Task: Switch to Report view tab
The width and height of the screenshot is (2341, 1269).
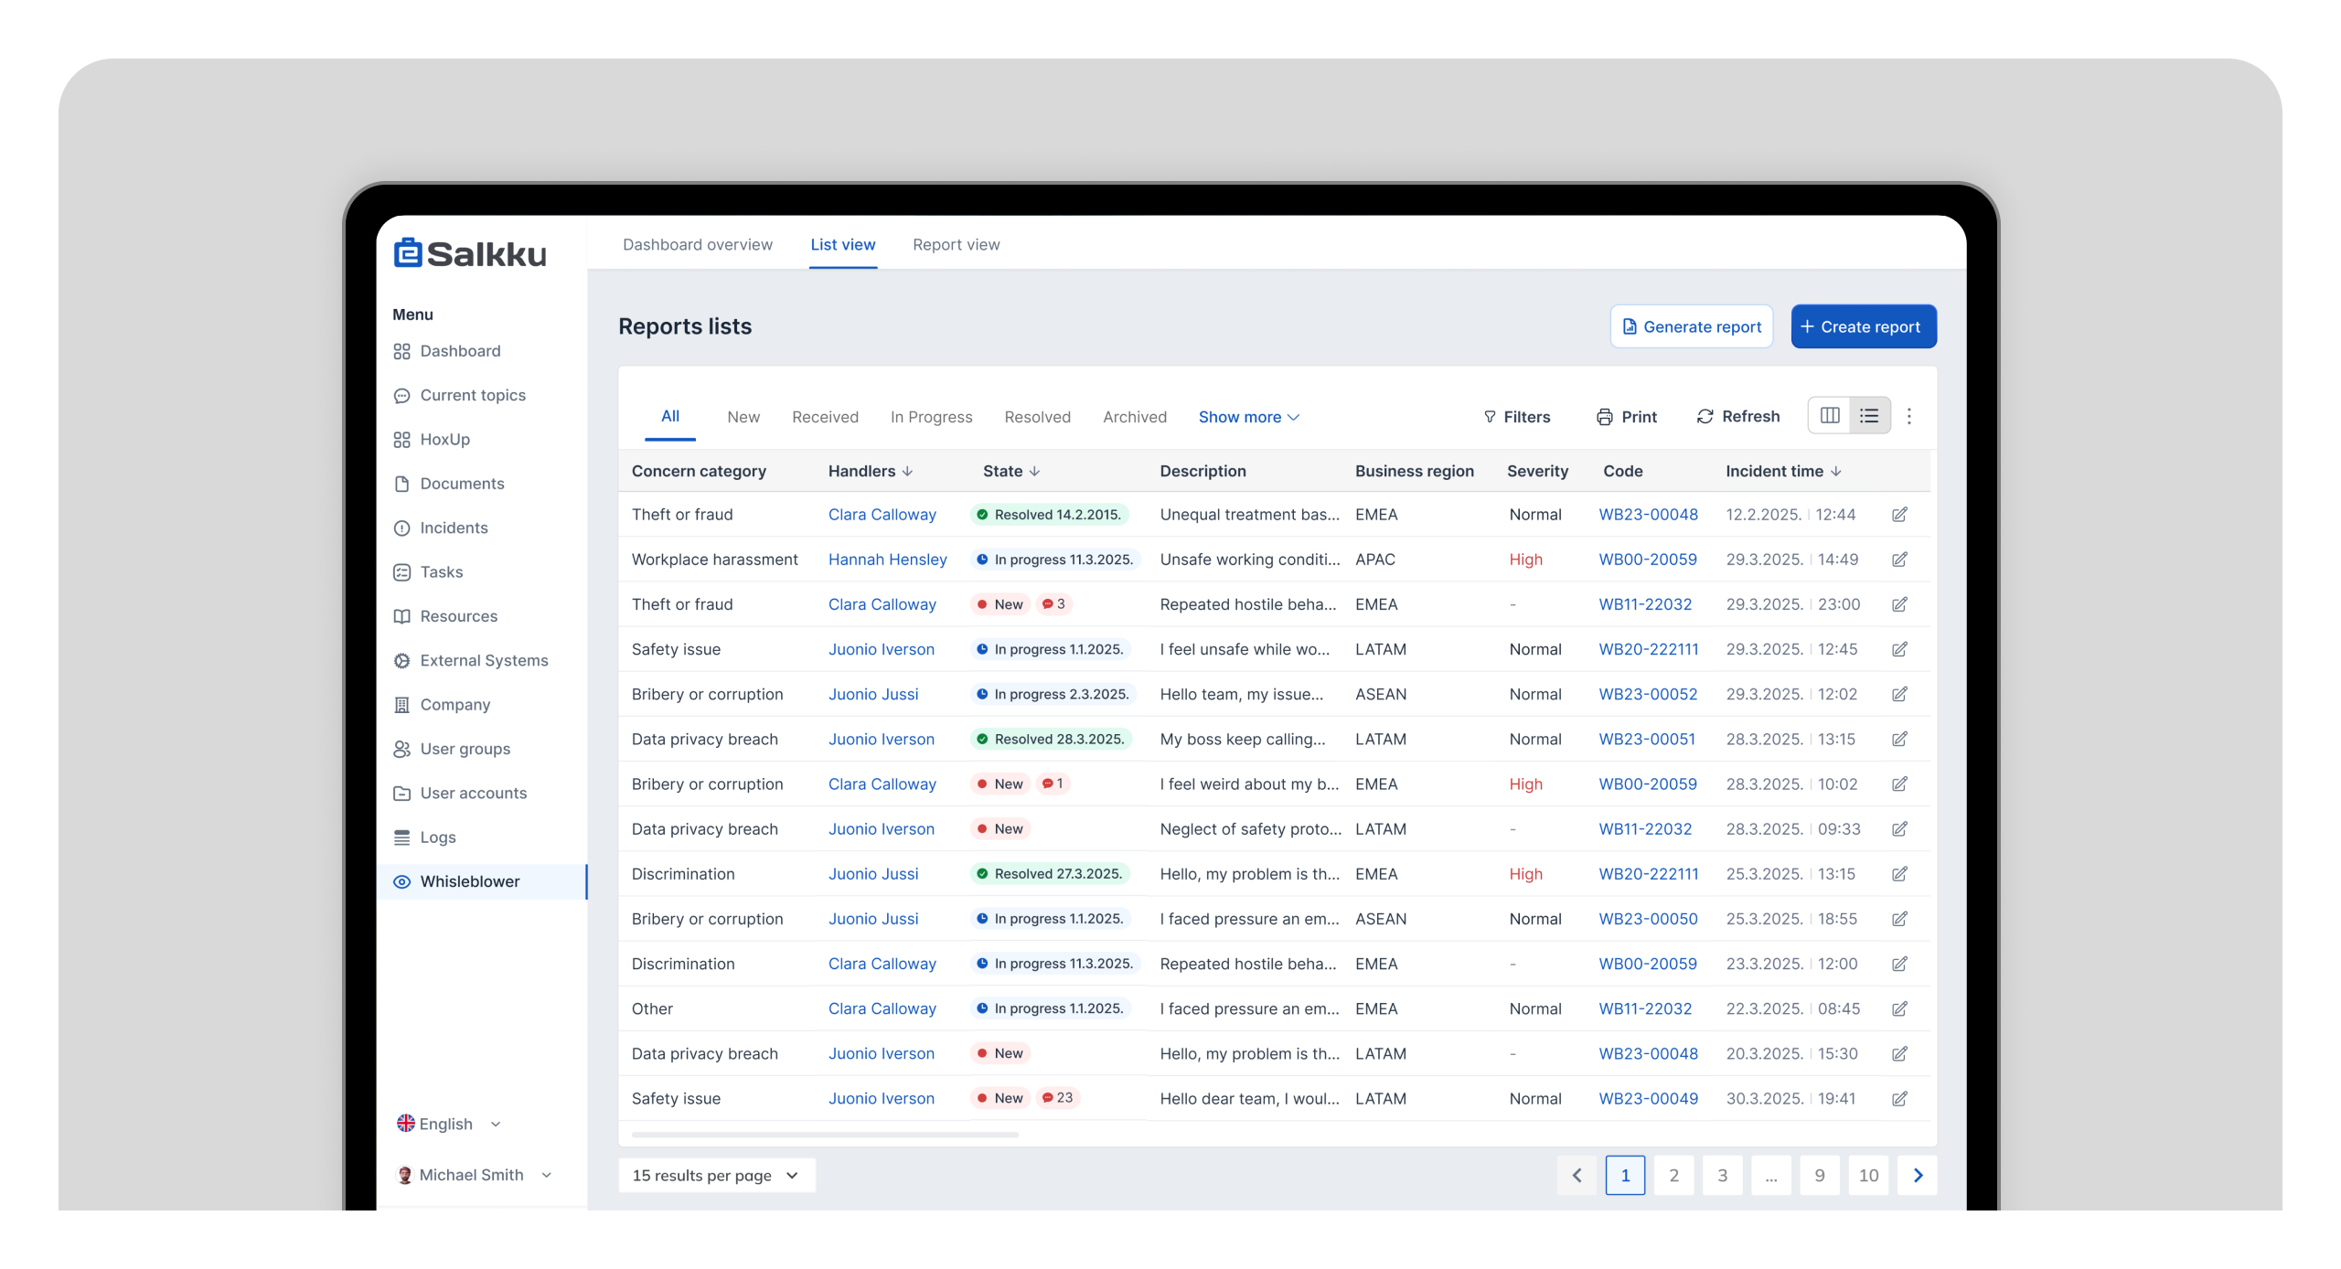Action: click(x=956, y=245)
